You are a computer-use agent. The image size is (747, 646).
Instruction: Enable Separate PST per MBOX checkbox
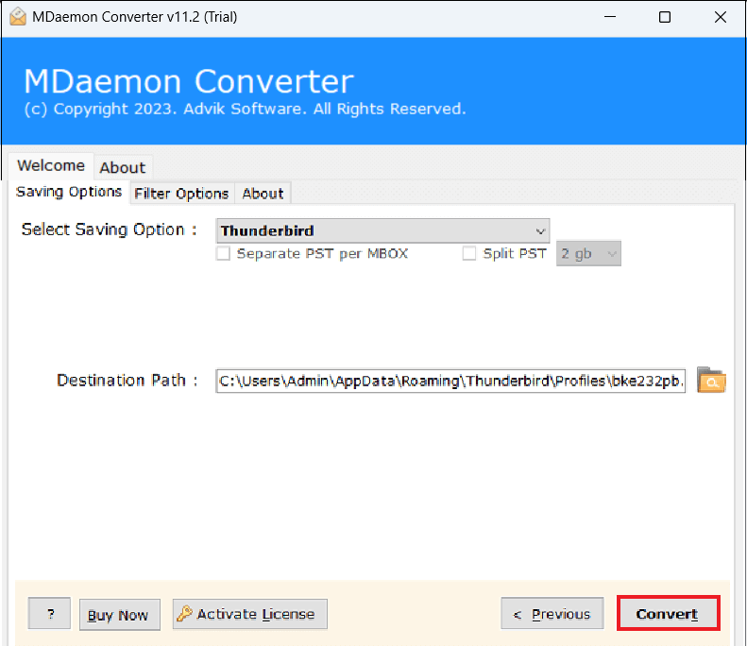point(223,253)
